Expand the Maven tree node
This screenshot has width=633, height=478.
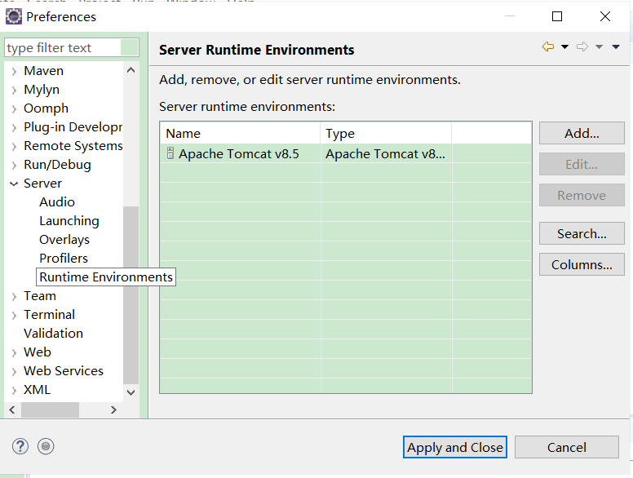click(14, 72)
